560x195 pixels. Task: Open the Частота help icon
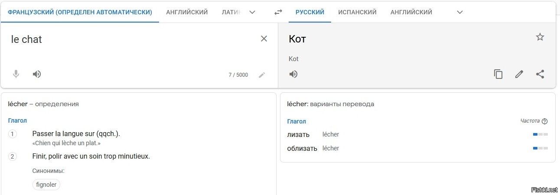545,121
